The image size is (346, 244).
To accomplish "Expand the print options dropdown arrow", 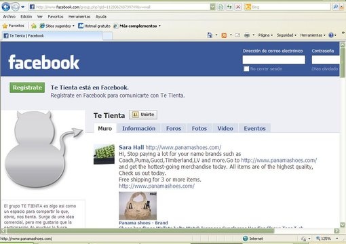I will pos(253,35).
